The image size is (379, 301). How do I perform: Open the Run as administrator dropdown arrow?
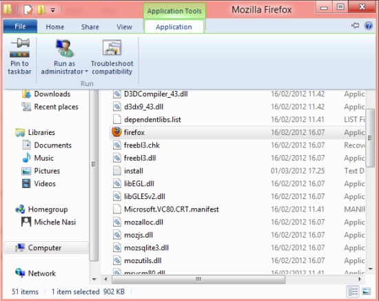(x=86, y=72)
